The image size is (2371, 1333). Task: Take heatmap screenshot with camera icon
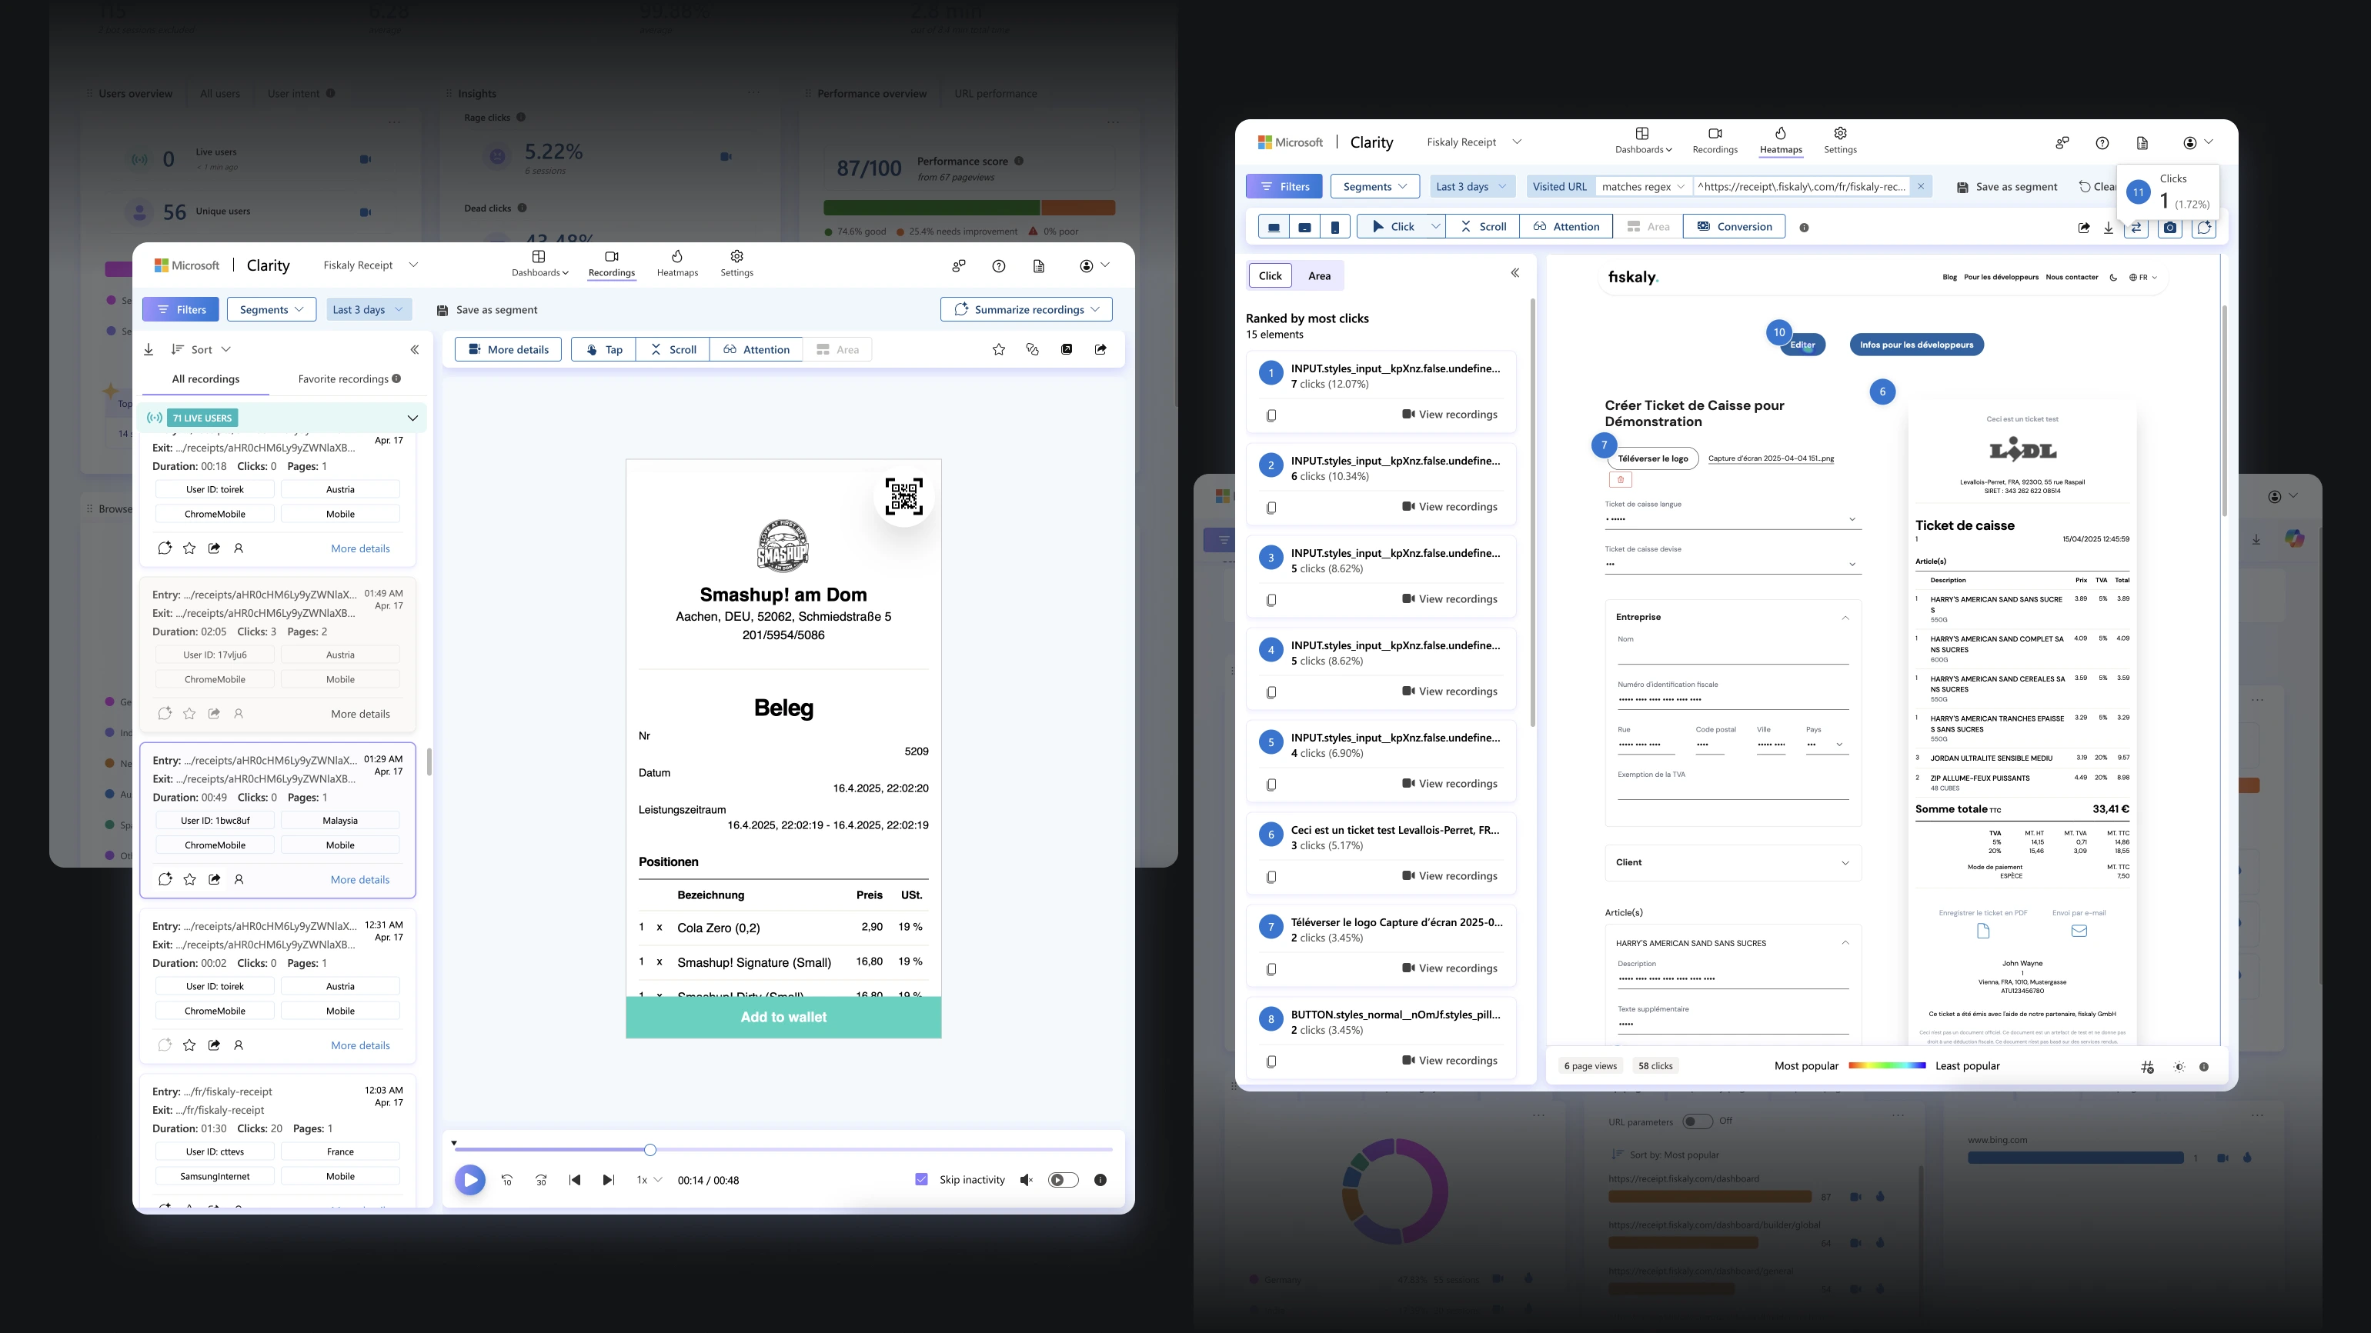pos(2169,227)
